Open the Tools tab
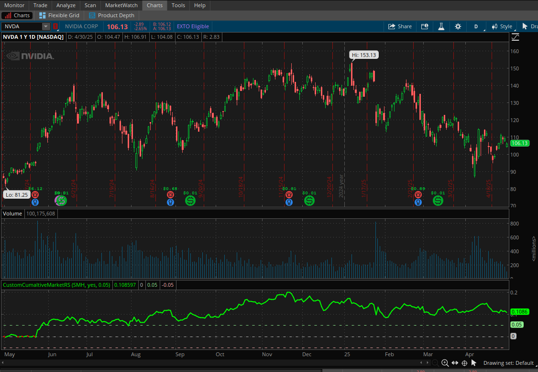 (178, 5)
